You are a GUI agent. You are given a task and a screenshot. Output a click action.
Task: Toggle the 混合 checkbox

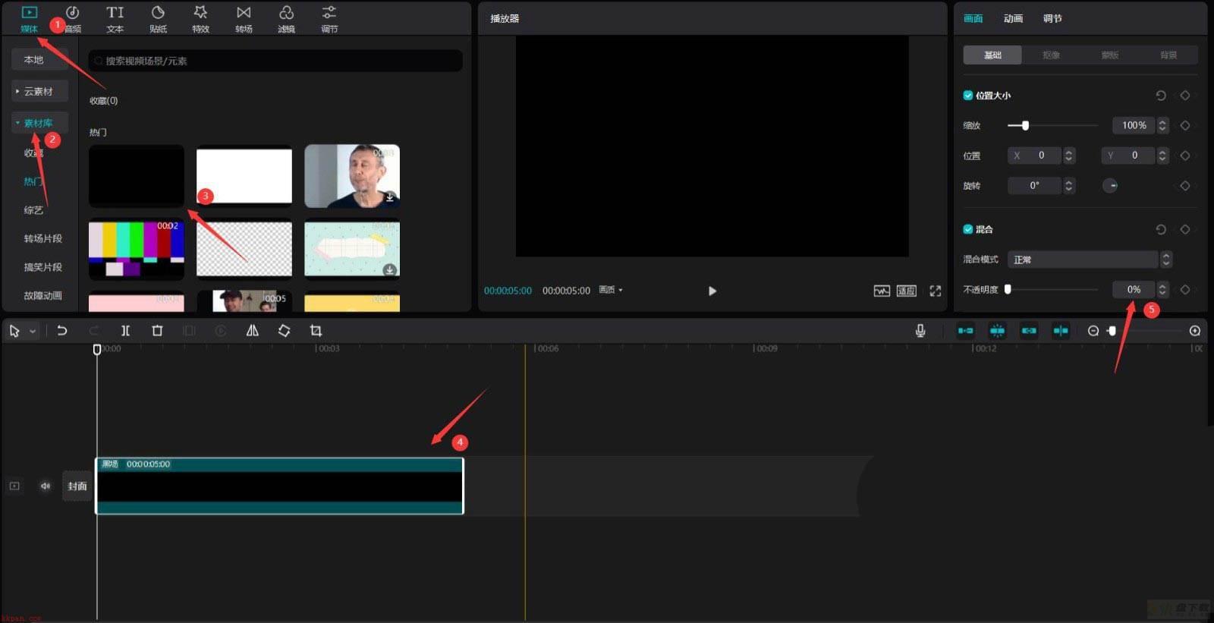pos(968,229)
